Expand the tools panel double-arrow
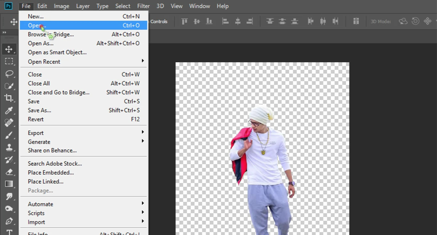 click(x=4, y=33)
